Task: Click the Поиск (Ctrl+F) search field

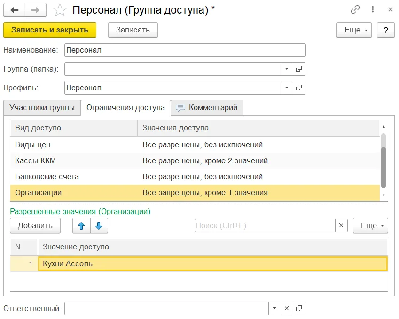Action: click(x=265, y=226)
